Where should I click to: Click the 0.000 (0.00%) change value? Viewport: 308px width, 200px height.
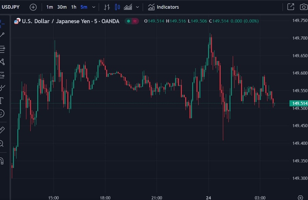coord(244,21)
